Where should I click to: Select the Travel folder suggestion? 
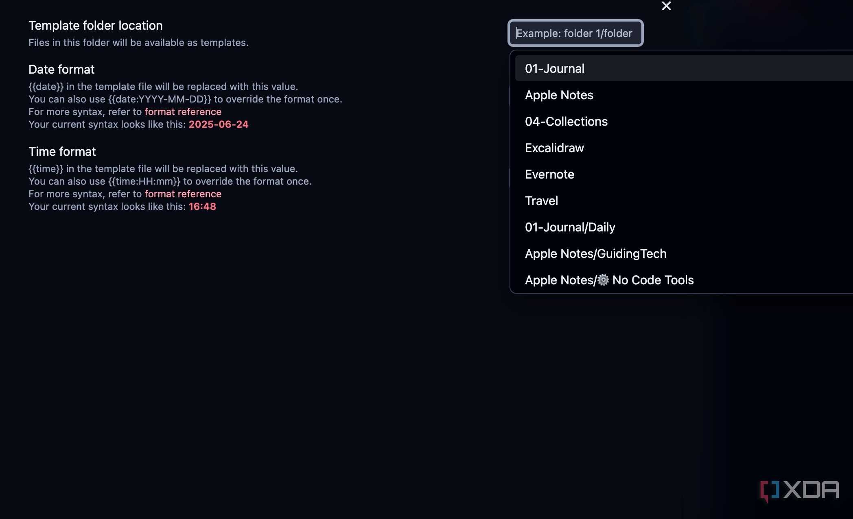(x=684, y=201)
